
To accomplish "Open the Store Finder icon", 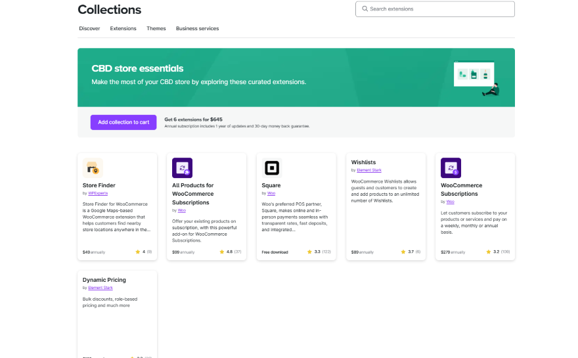I will click(x=93, y=168).
